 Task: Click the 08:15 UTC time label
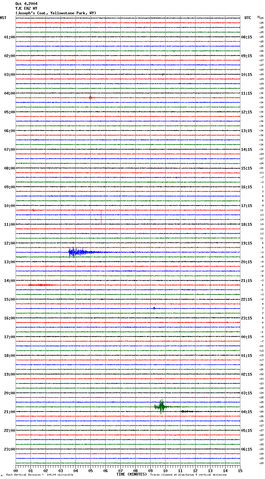pyautogui.click(x=247, y=37)
